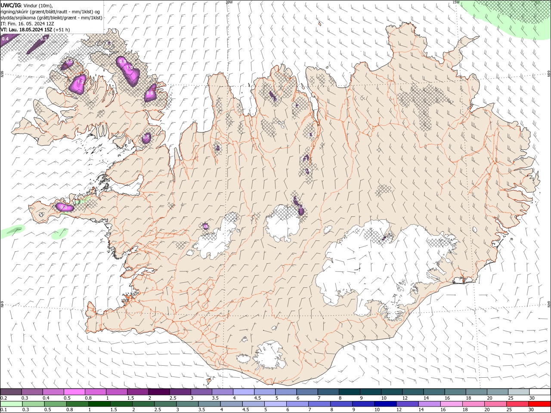Click the rain legend swatch starting at 4
Image resolution: width=551 pixels, height=413 pixels.
(x=232, y=404)
